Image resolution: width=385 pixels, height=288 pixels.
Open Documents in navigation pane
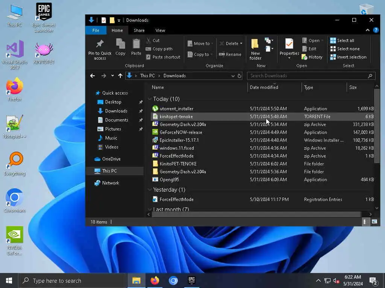coord(117,120)
